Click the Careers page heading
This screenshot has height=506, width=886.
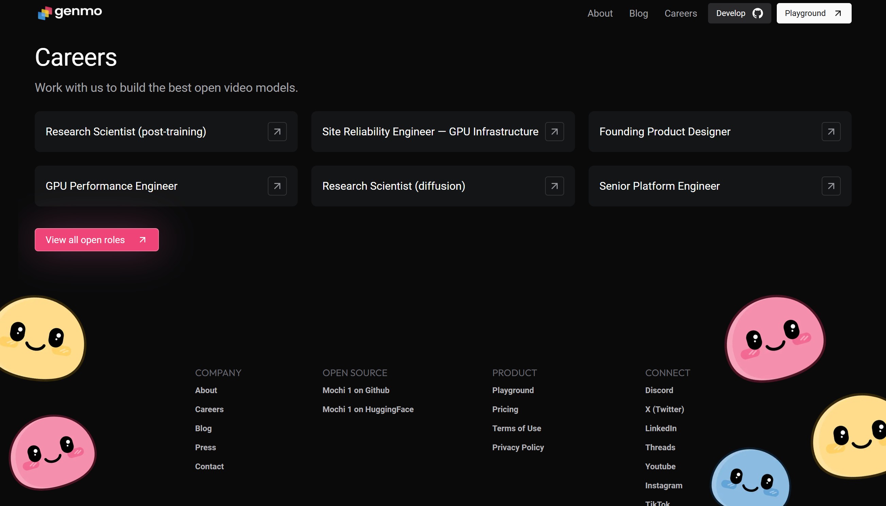point(76,57)
